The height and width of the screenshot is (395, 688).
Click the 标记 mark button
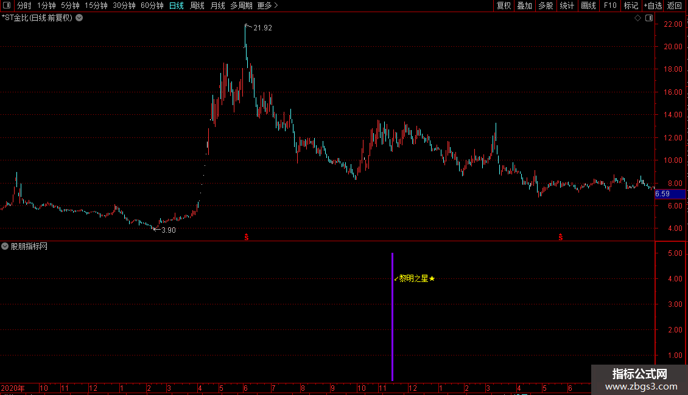tap(631, 5)
